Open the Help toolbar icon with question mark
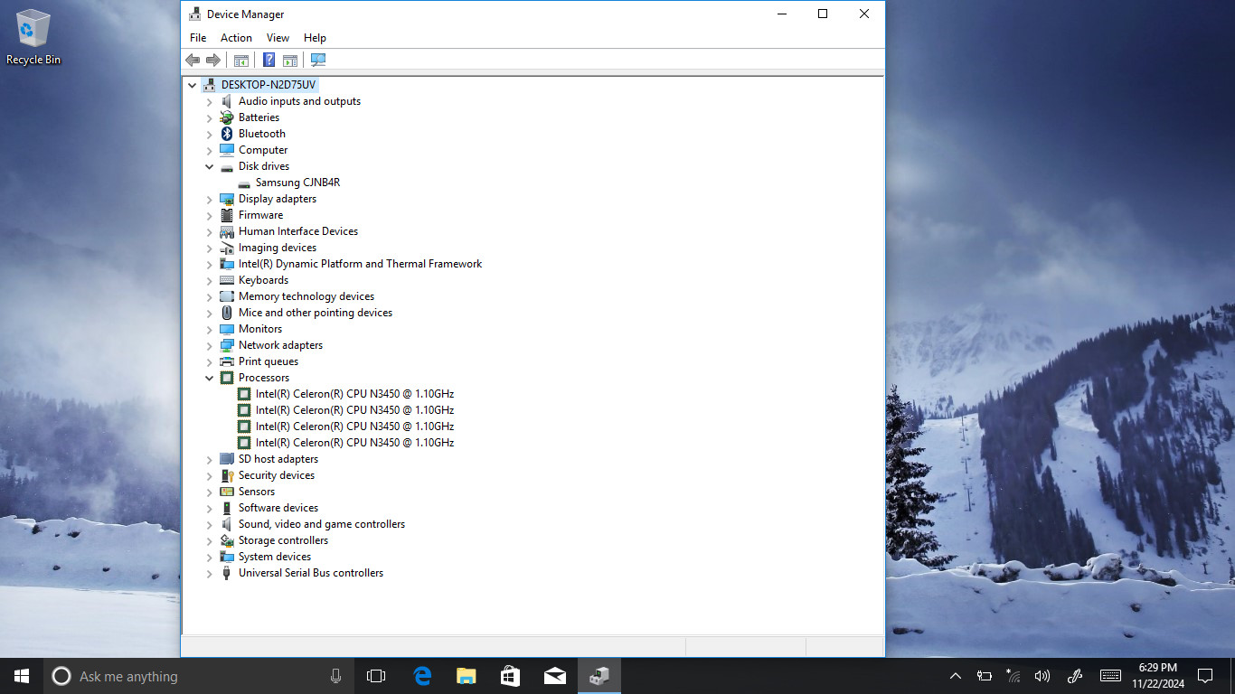1235x694 pixels. click(x=269, y=60)
